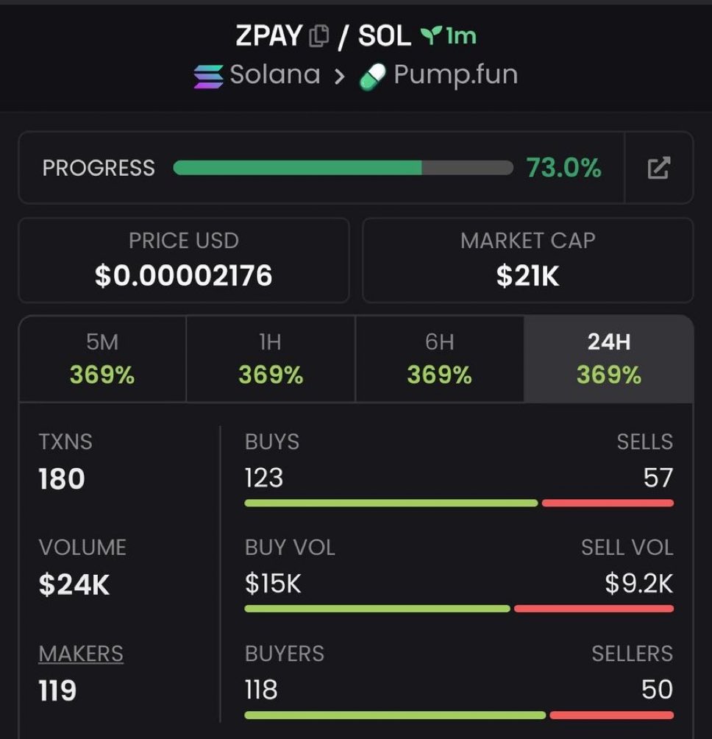712x739 pixels.
Task: Click the bonding curve progress bar
Action: (343, 168)
